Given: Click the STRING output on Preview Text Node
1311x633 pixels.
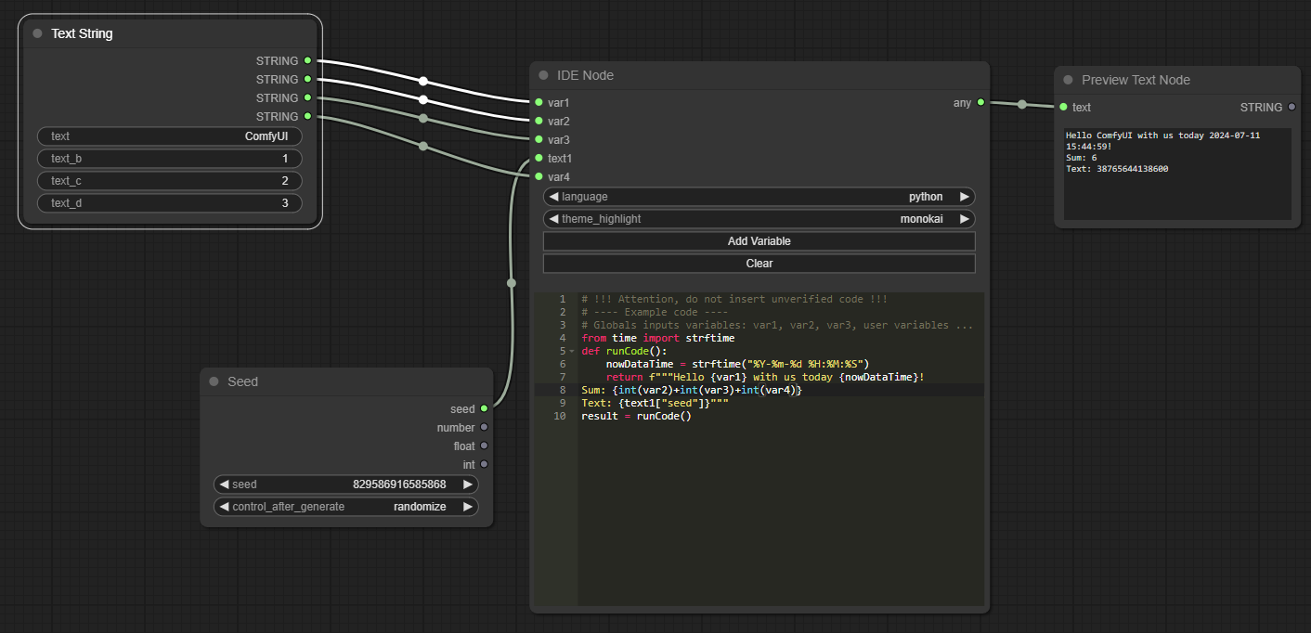Looking at the screenshot, I should [x=1292, y=107].
